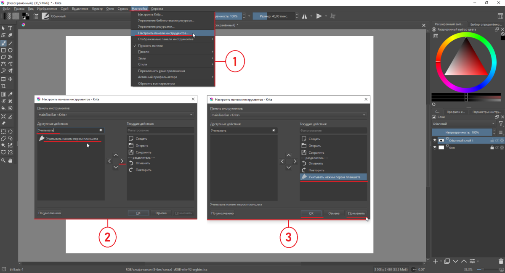Select the Freehand Brush tool

[x=3, y=43]
